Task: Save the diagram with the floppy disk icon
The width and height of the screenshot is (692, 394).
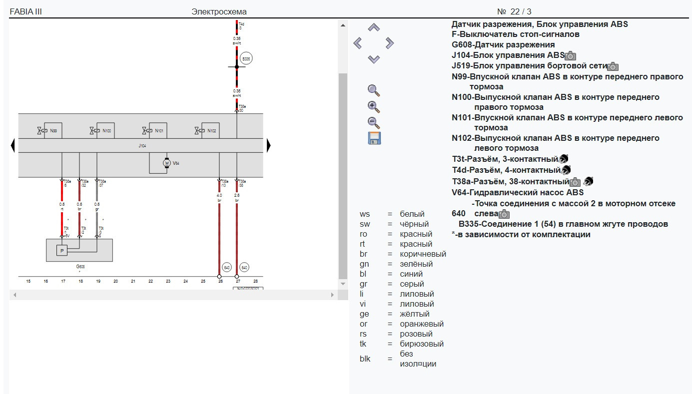Action: coord(375,138)
